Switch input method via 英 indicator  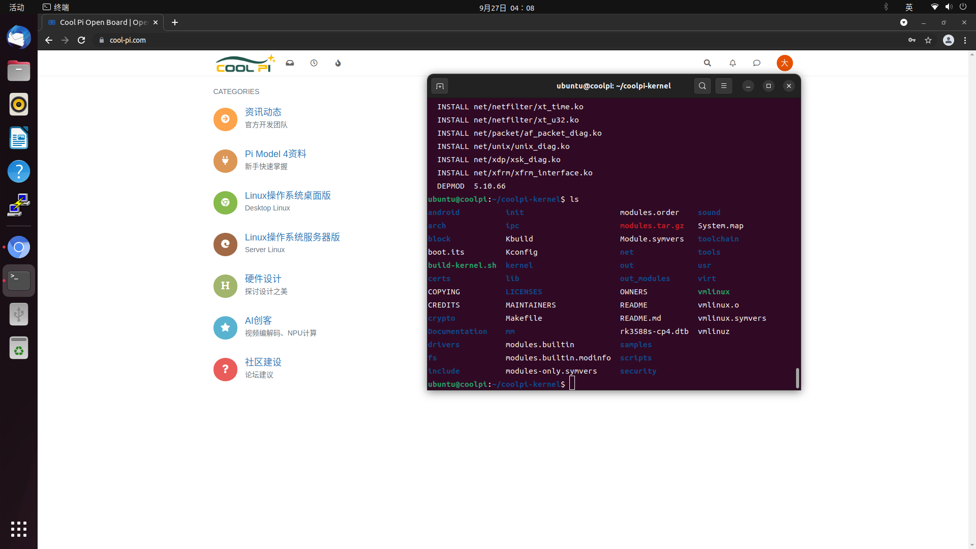pos(909,7)
